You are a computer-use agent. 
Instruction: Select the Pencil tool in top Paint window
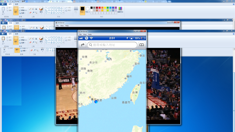[x=30, y=9]
